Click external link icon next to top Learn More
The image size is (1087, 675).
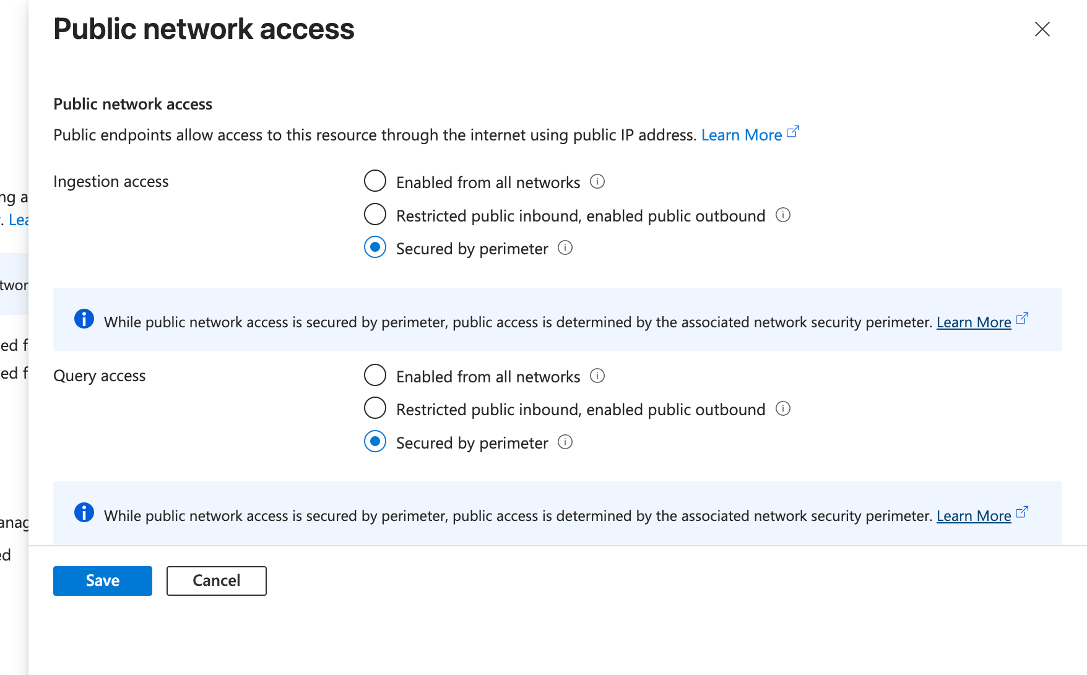(793, 132)
